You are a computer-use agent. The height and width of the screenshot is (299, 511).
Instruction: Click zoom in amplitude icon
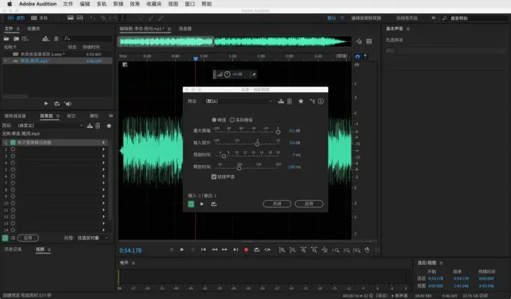coord(282,250)
